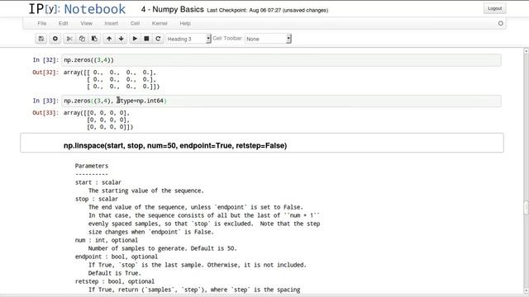The image size is (529, 297).
Task: Move cell up with up arrow
Action: [109, 39]
